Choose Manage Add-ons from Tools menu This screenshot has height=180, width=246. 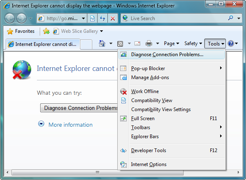[x=172, y=77]
